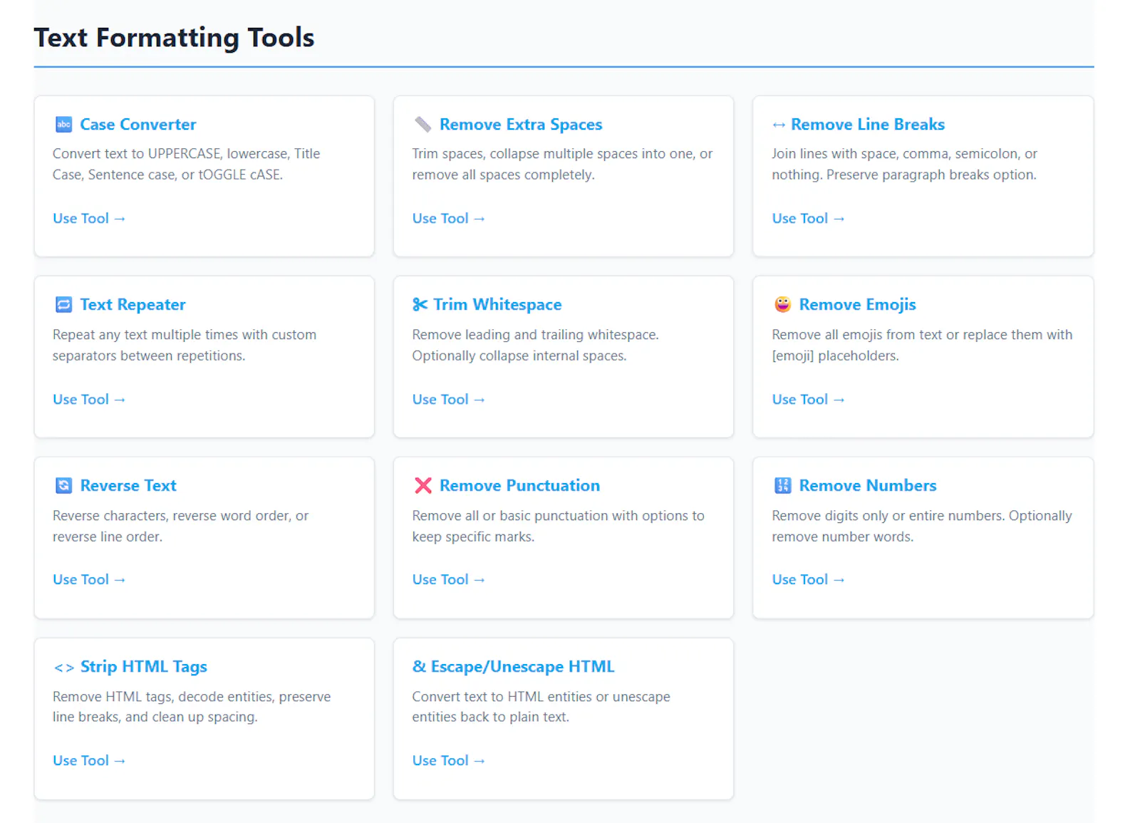Viewport: 1140px width, 823px height.
Task: Open the Remove Line Breaks title link
Action: (868, 125)
